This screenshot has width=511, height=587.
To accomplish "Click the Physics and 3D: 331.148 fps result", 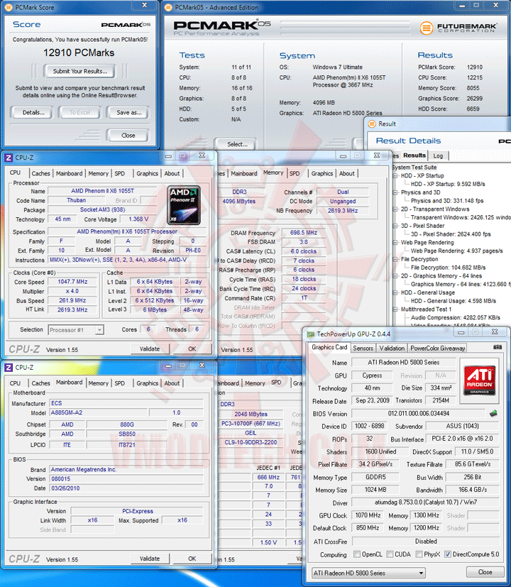I will pyautogui.click(x=447, y=201).
